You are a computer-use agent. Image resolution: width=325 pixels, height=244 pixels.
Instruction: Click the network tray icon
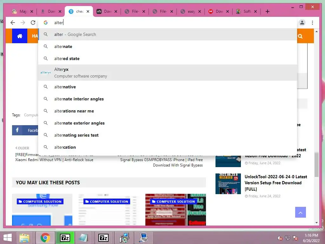288,238
